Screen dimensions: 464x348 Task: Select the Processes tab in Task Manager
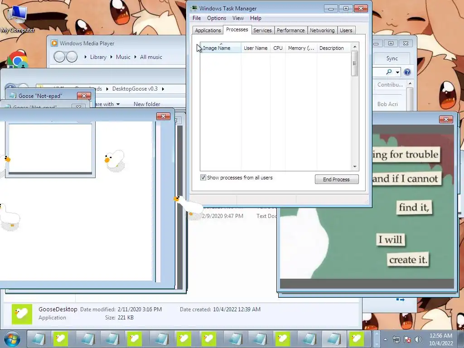tap(237, 29)
